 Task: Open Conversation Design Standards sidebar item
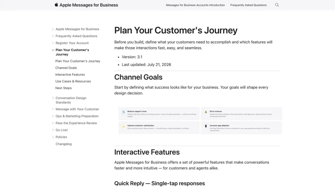click(71, 100)
